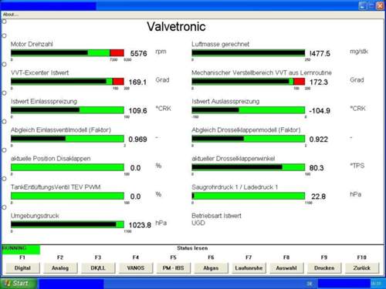Click the UGD operating mode text
Viewport: 386px width, 289px height.
coord(198,223)
